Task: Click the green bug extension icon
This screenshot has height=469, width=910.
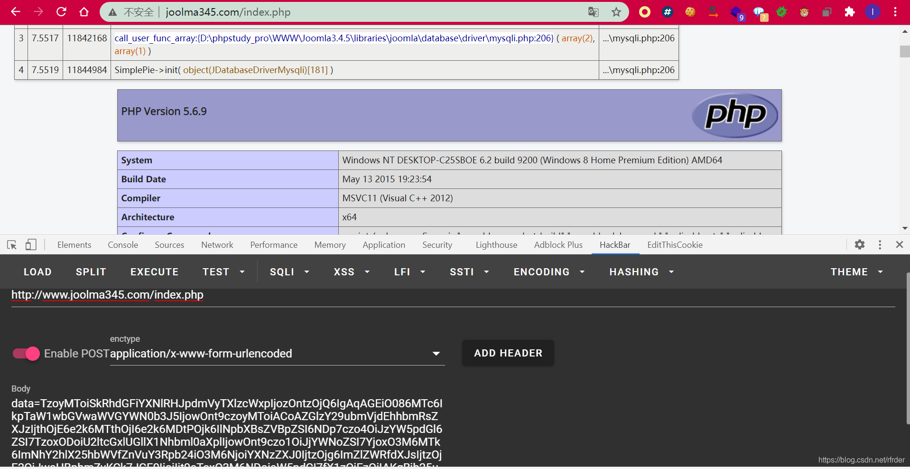Action: click(x=781, y=12)
